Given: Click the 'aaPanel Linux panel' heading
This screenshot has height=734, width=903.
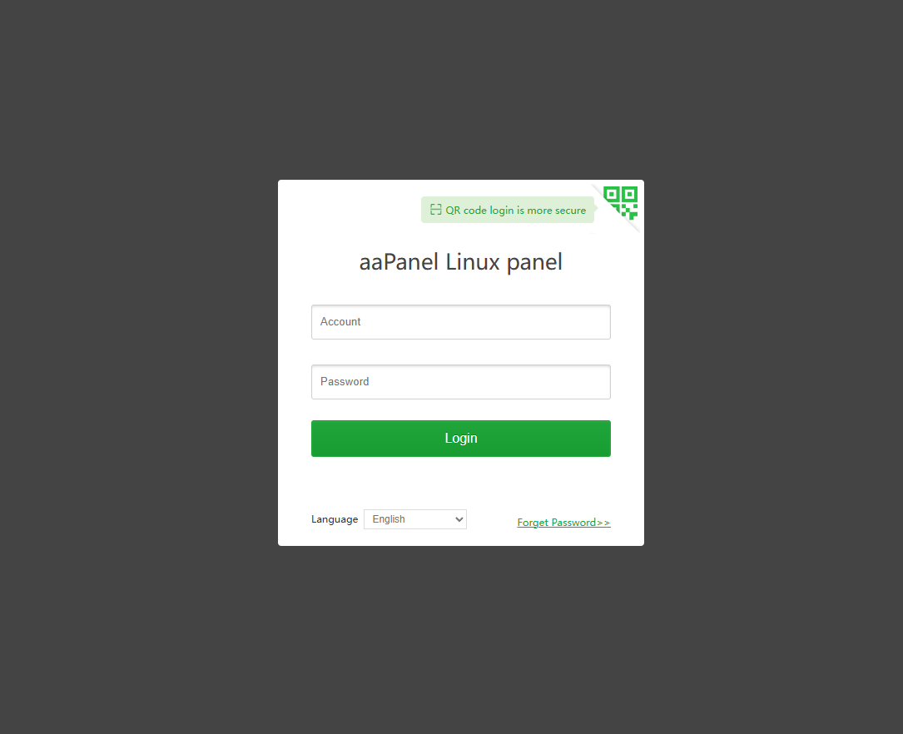Looking at the screenshot, I should (461, 262).
